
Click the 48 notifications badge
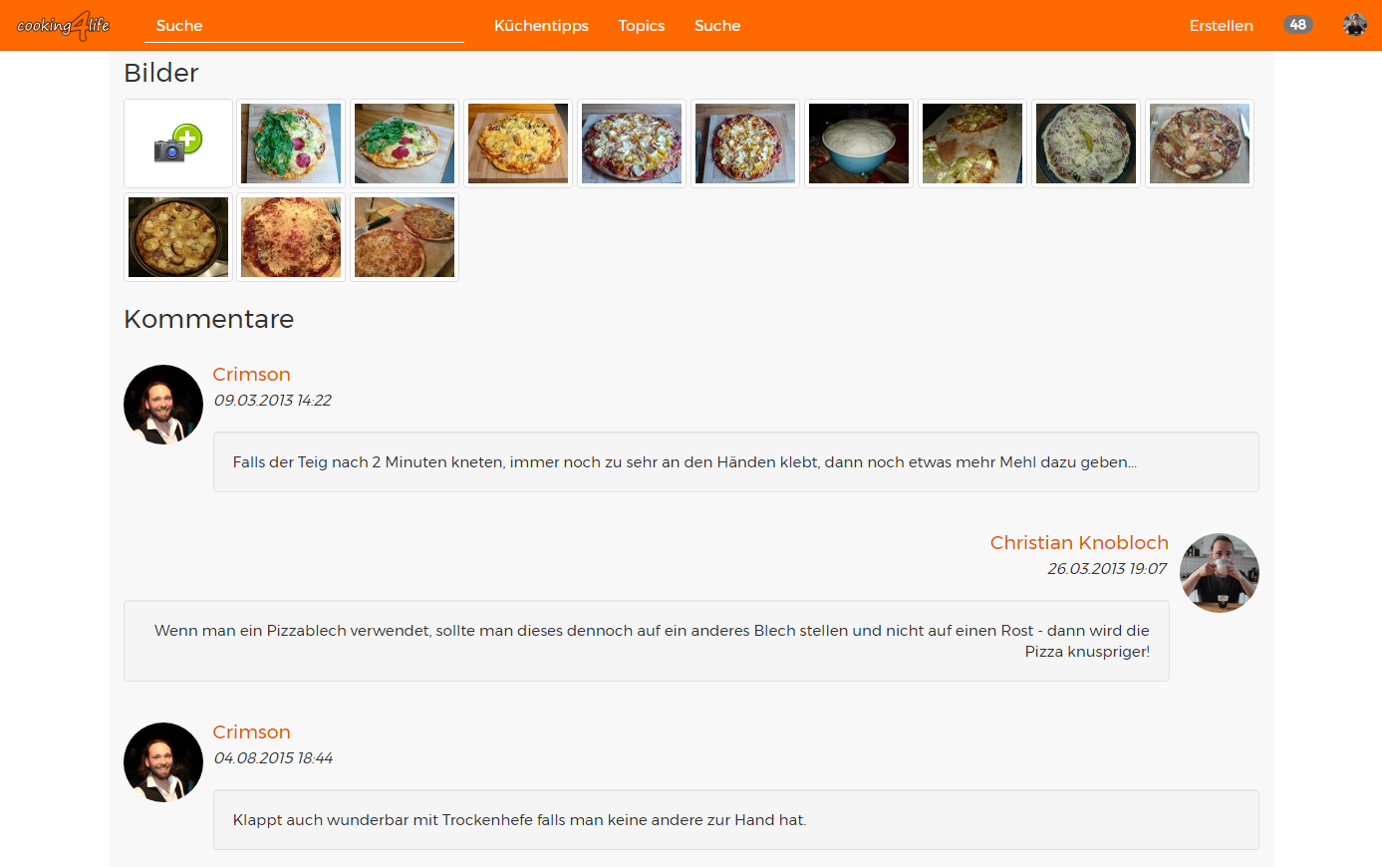[x=1297, y=25]
